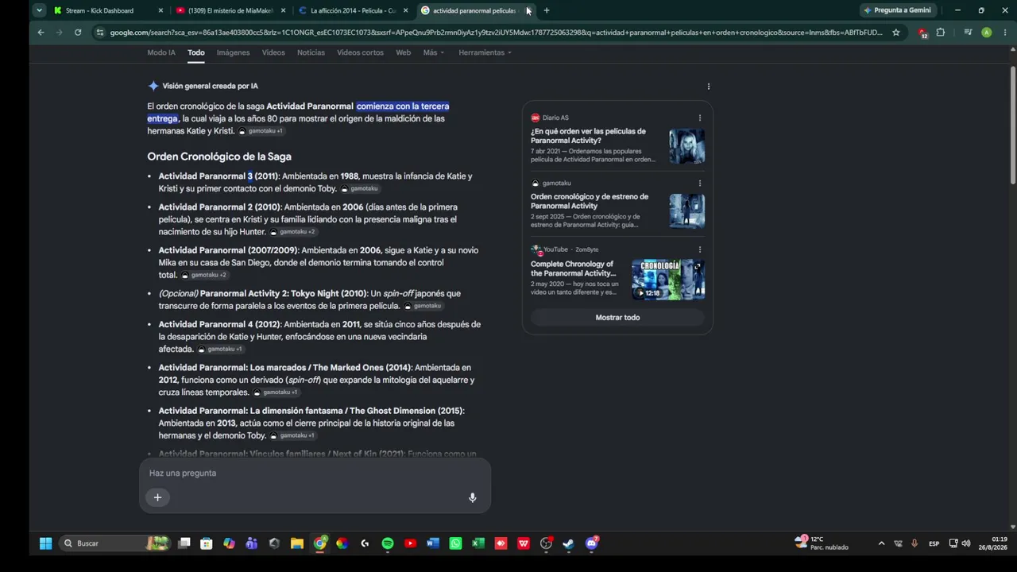
Task: Open Discord from the taskbar
Action: (x=591, y=543)
